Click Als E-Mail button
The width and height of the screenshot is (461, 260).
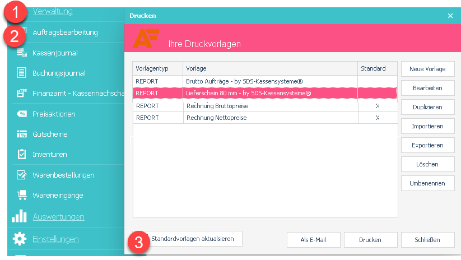click(x=314, y=240)
